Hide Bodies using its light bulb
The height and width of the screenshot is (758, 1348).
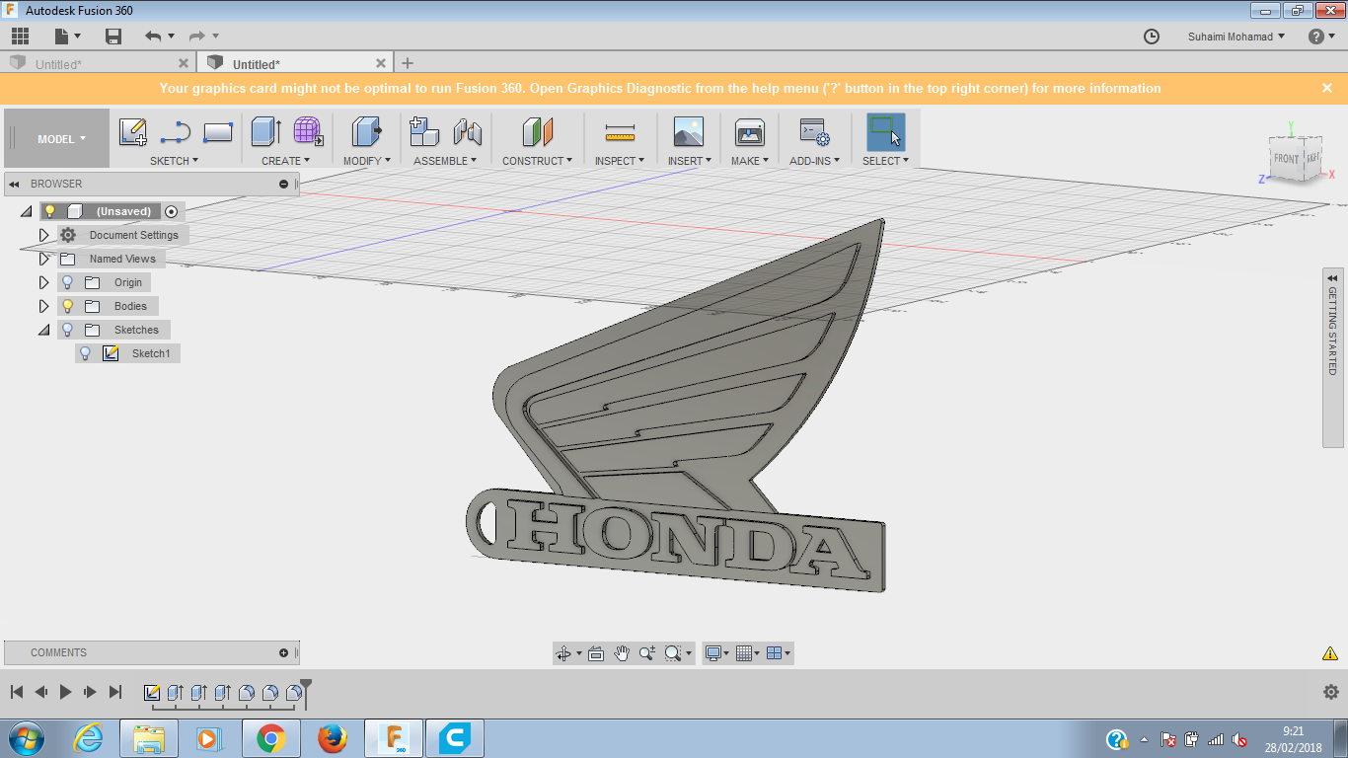68,306
